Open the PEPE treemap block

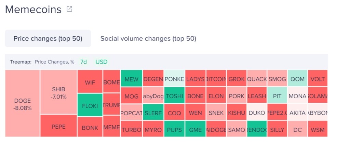coord(59,126)
